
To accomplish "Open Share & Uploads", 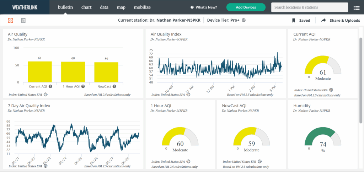I will tap(341, 21).
